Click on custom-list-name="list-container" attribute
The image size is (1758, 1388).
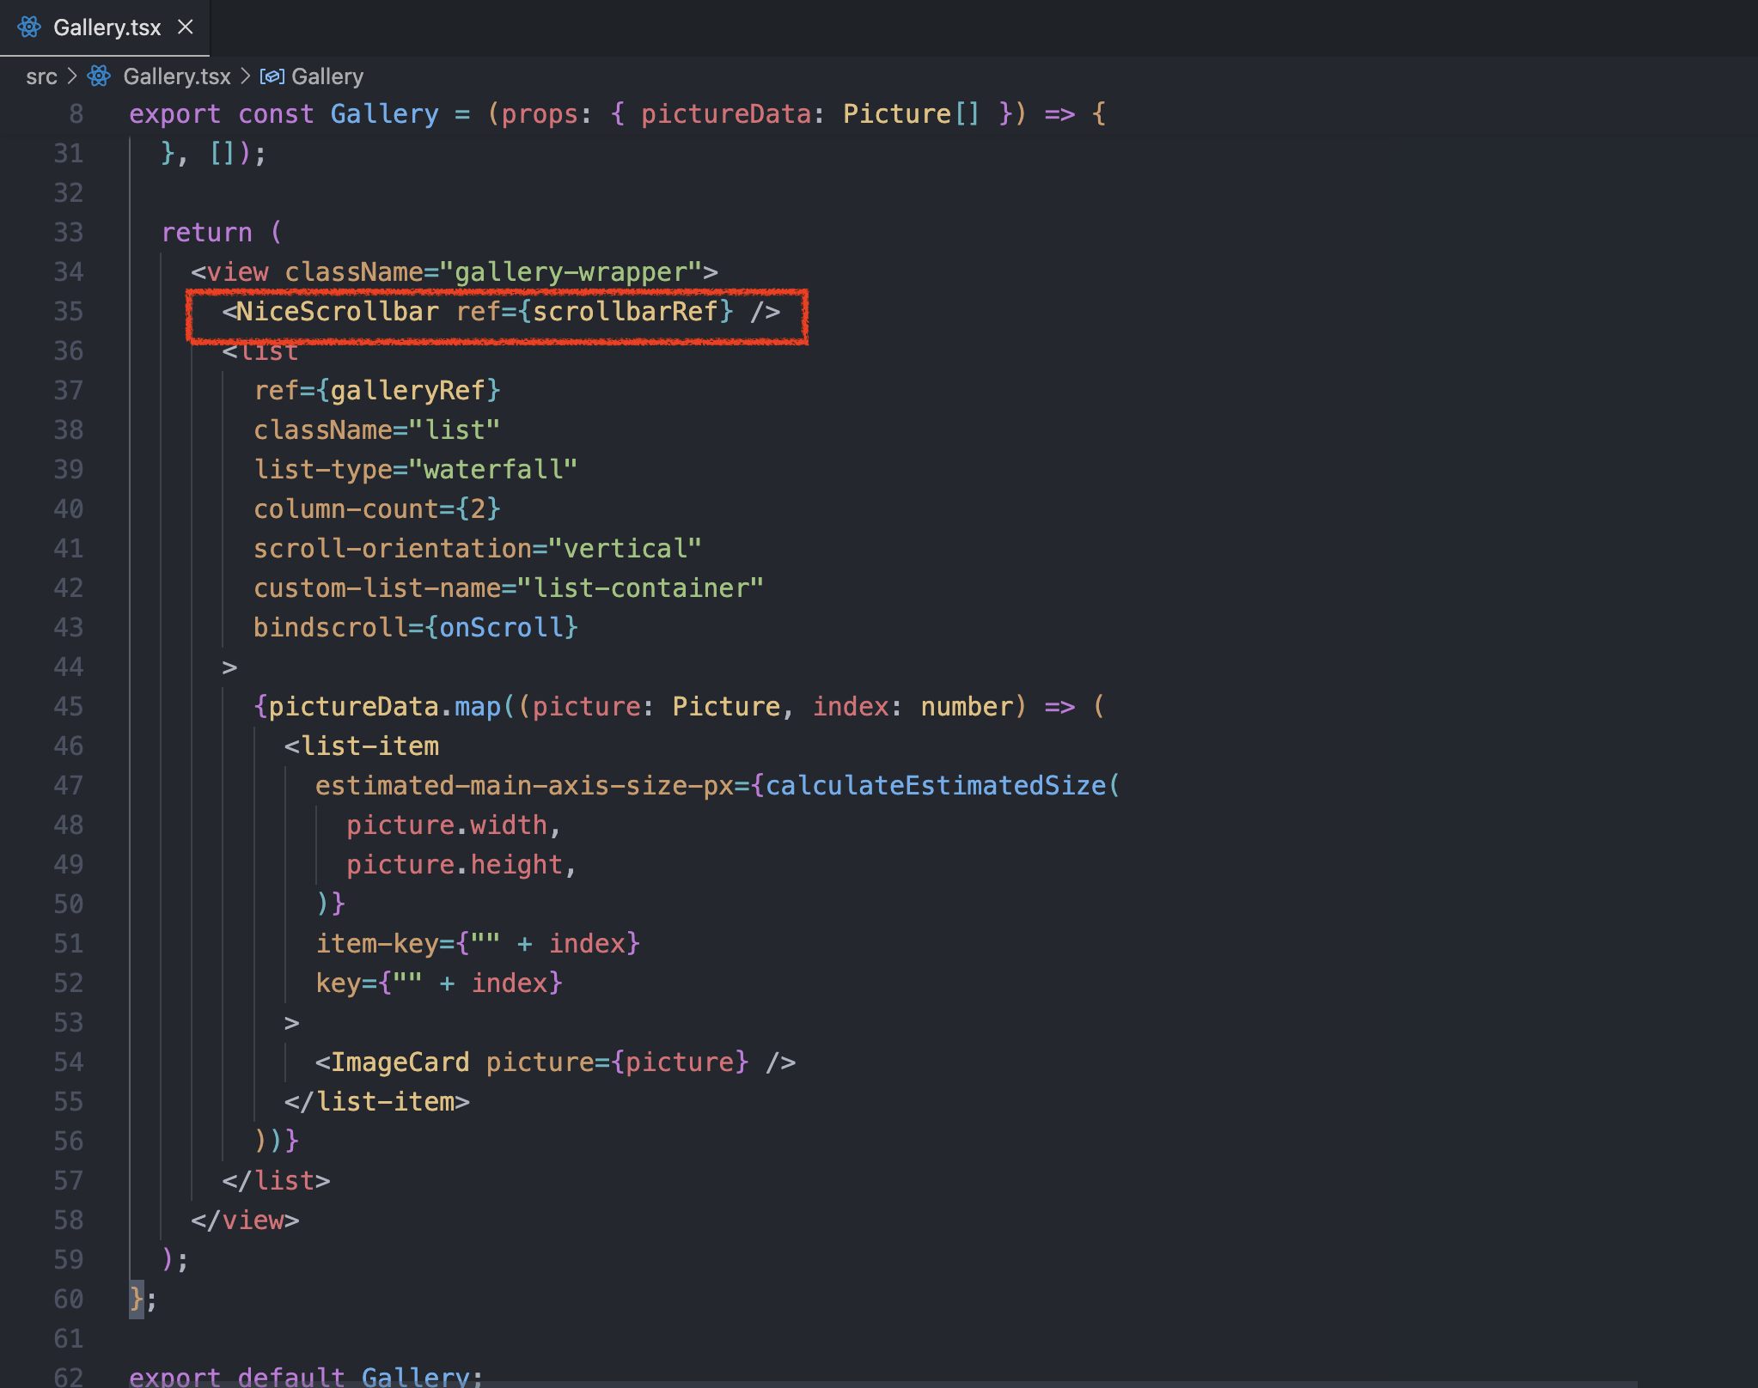click(x=509, y=588)
